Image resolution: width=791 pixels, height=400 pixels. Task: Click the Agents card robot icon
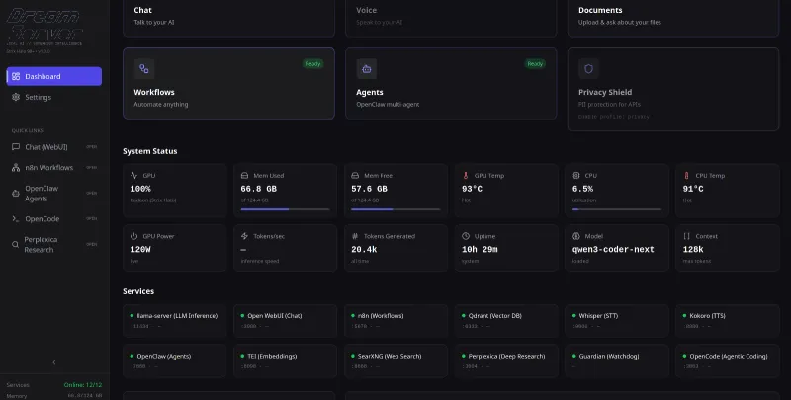pyautogui.click(x=367, y=69)
